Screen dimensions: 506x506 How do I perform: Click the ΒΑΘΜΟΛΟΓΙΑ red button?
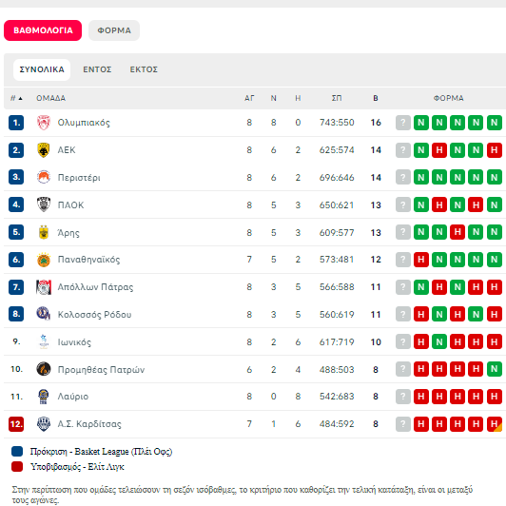[43, 30]
